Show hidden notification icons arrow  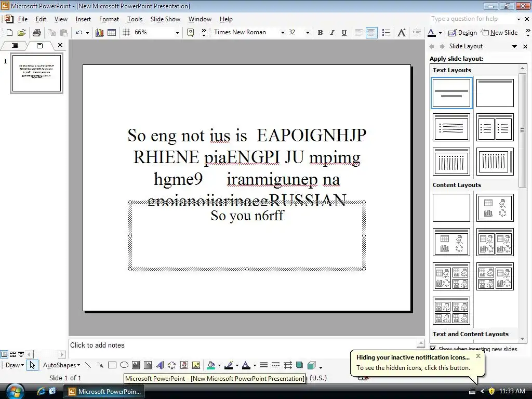click(x=482, y=392)
